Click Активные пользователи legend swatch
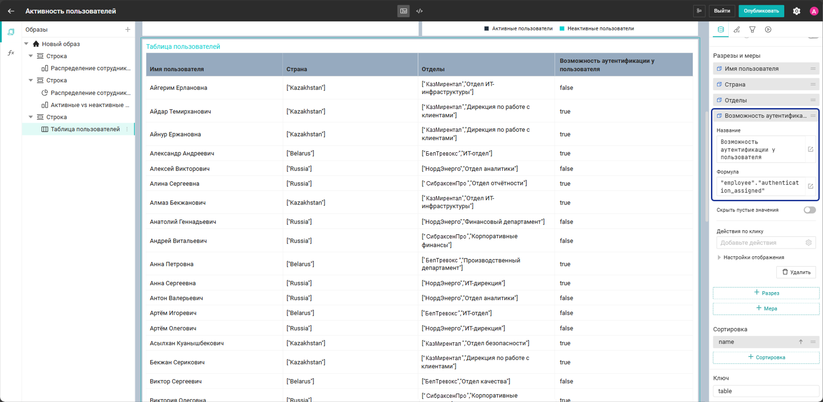The image size is (823, 402). tap(486, 29)
